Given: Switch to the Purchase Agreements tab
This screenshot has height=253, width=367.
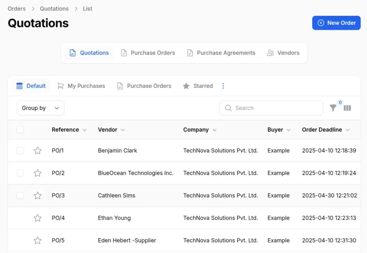Looking at the screenshot, I should tap(221, 53).
